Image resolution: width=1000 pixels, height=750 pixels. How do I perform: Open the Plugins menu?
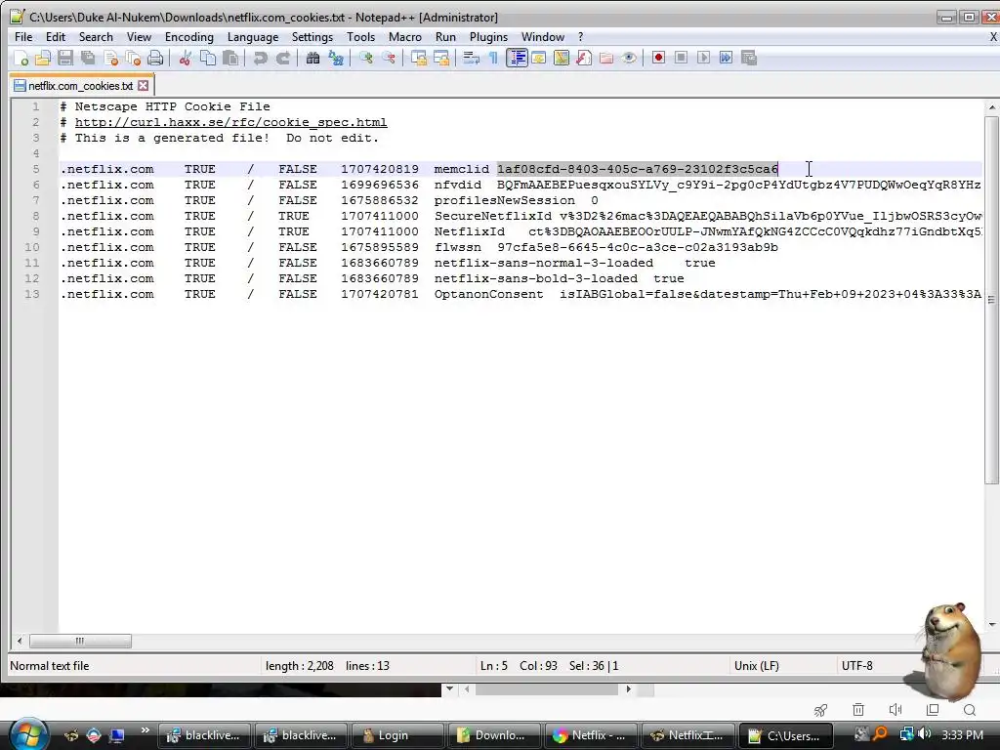tap(488, 37)
